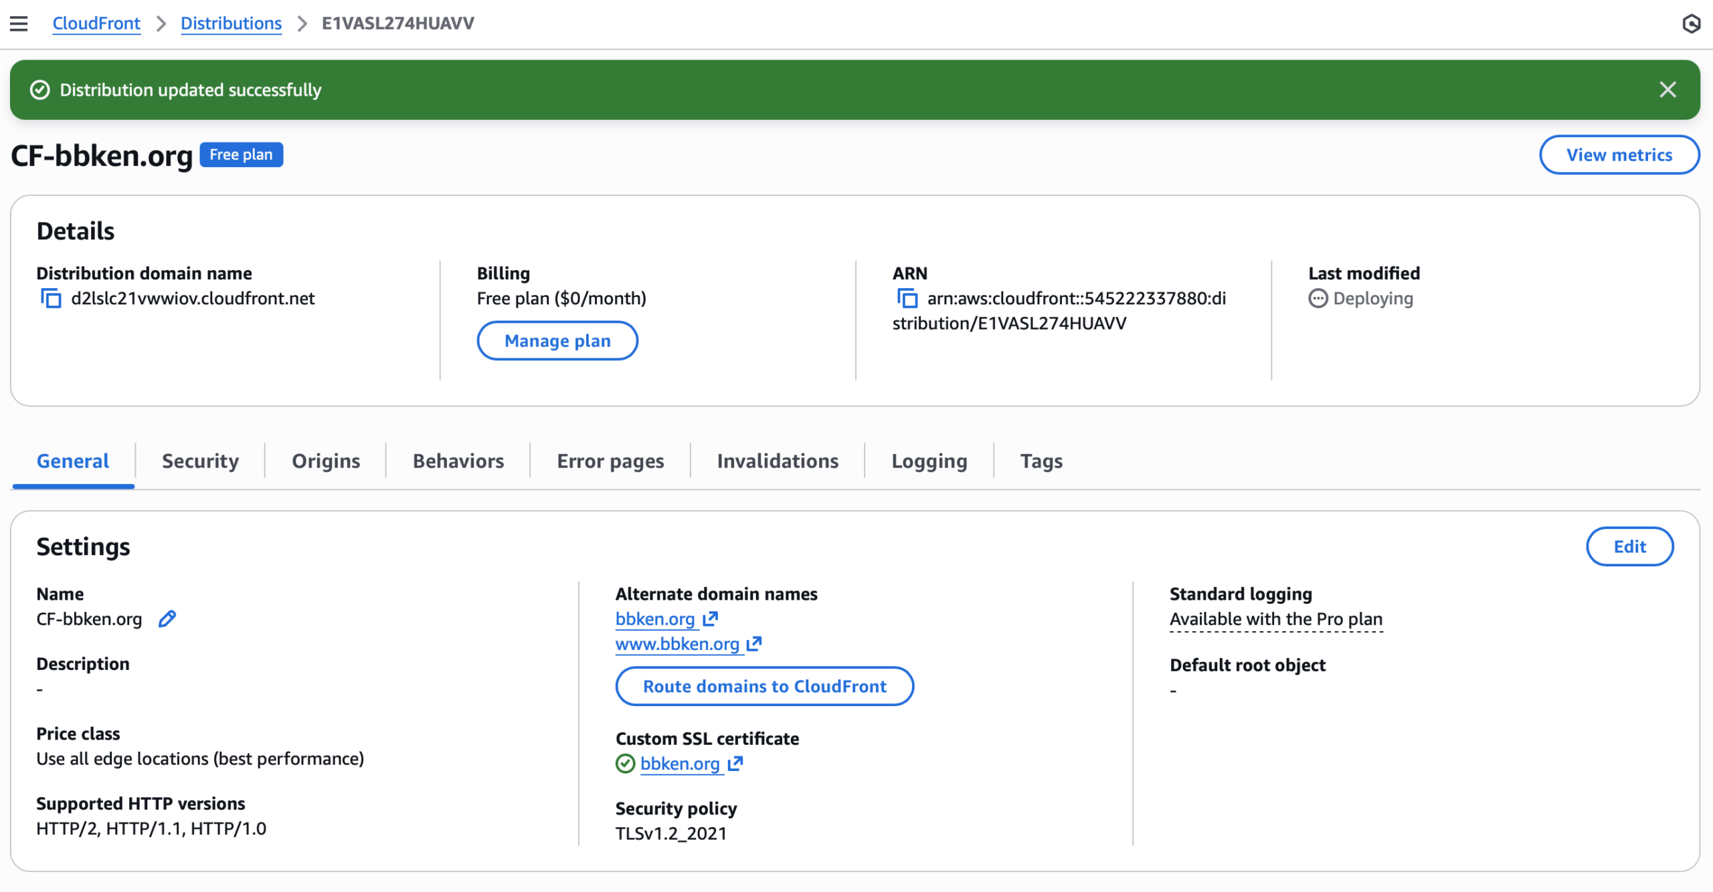This screenshot has height=892, width=1713.
Task: Open the hamburger navigation menu
Action: coord(19,23)
